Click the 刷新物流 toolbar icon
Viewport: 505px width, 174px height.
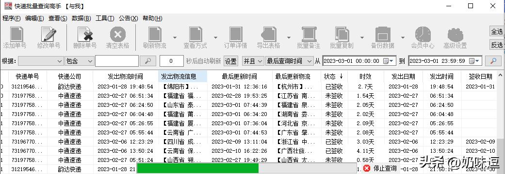tap(155, 34)
